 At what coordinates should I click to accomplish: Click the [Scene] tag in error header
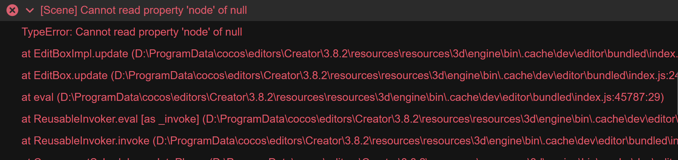point(59,10)
